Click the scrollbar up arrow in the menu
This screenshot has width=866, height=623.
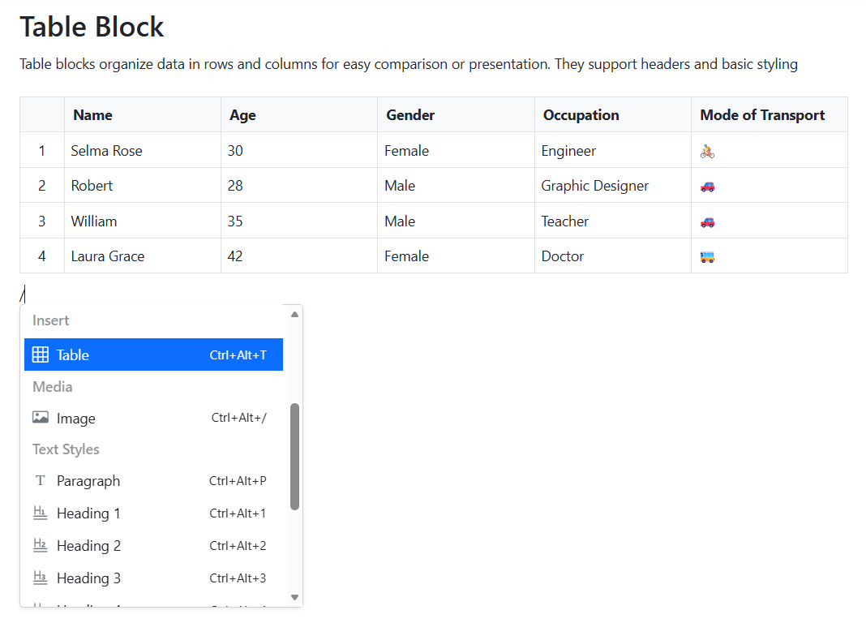pyautogui.click(x=294, y=312)
